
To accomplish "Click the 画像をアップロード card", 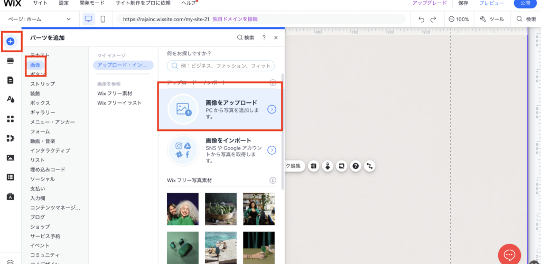I will pos(220,109).
